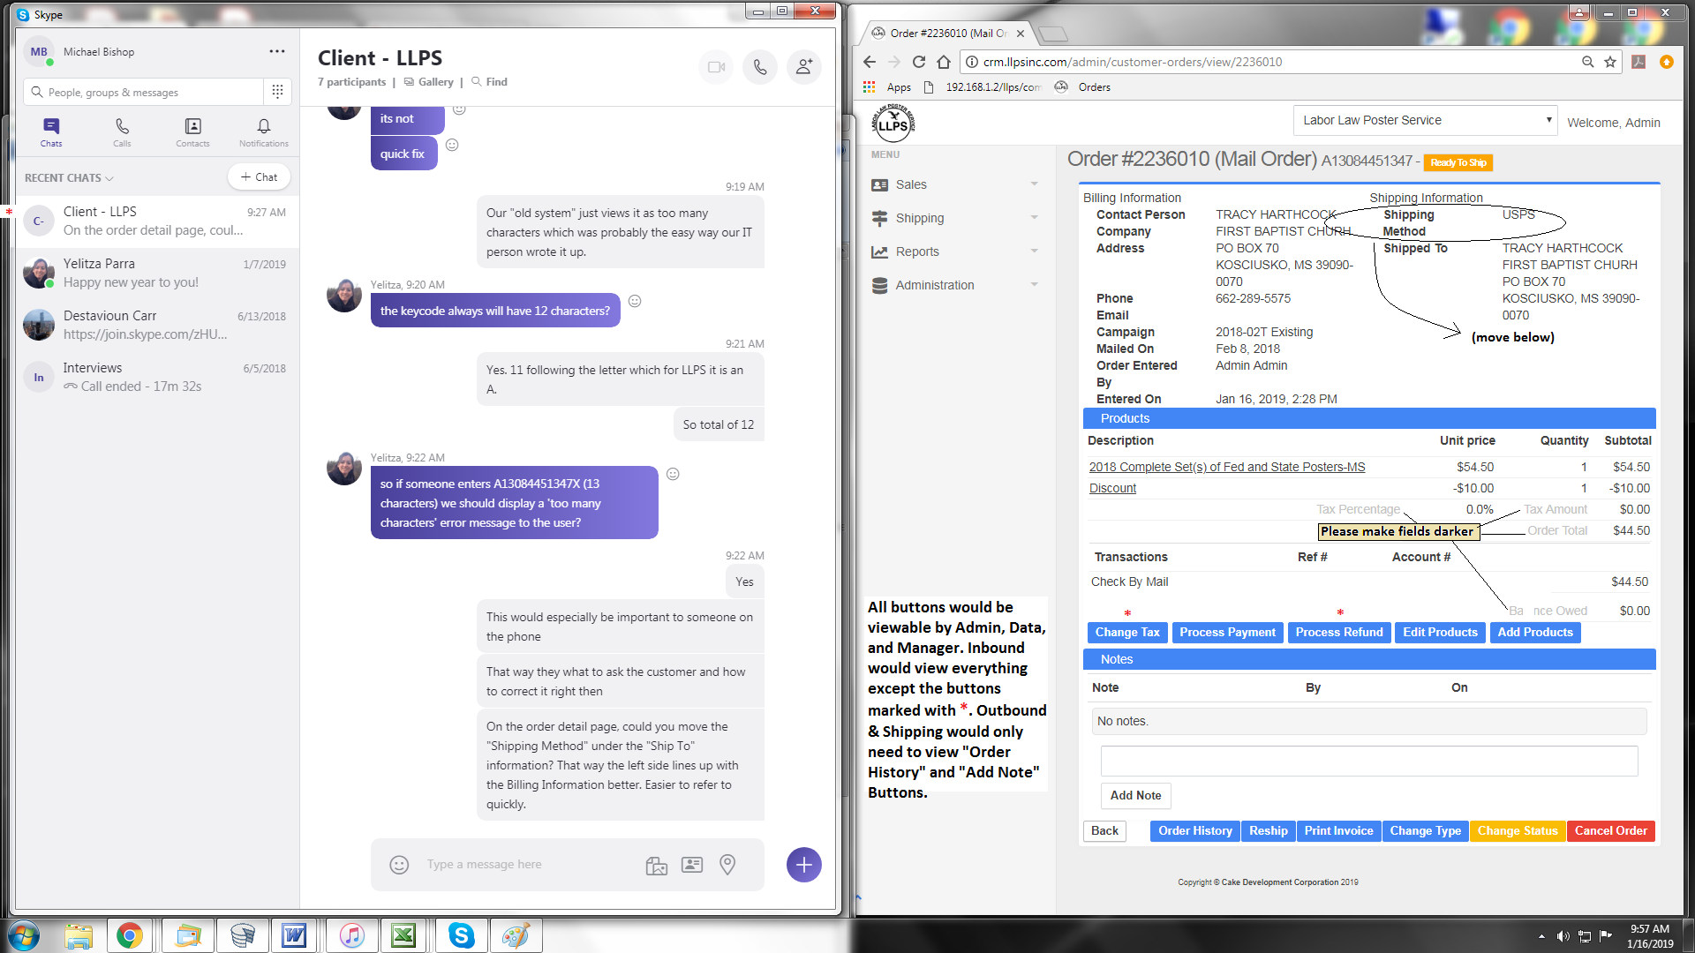This screenshot has height=953, width=1695.
Task: Add participants to the group chat
Action: point(804,67)
